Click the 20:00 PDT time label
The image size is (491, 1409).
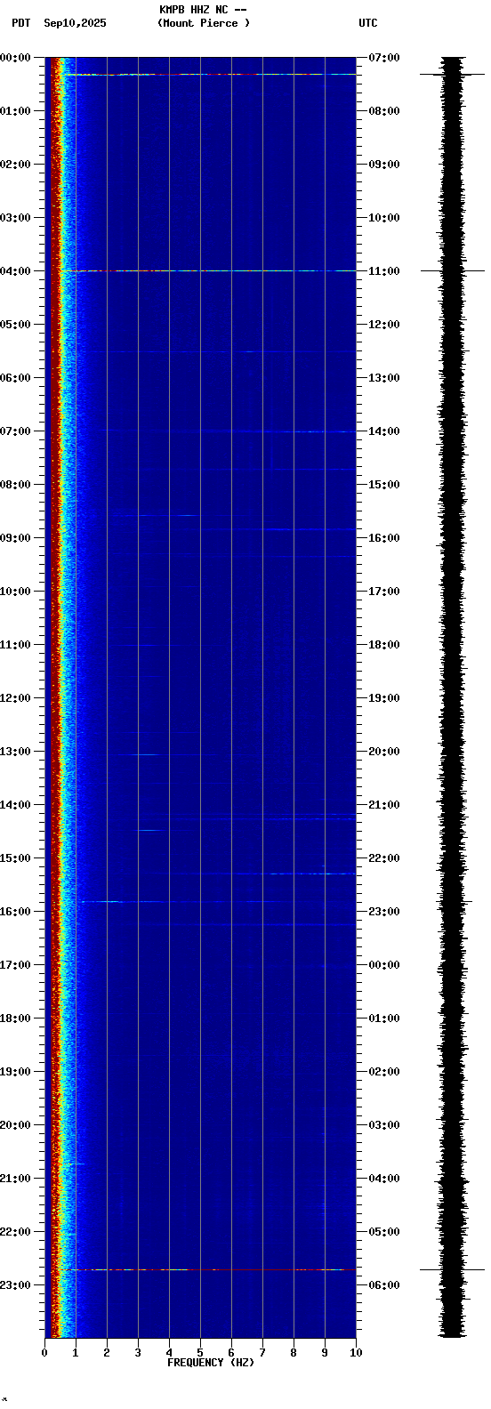tap(15, 1124)
